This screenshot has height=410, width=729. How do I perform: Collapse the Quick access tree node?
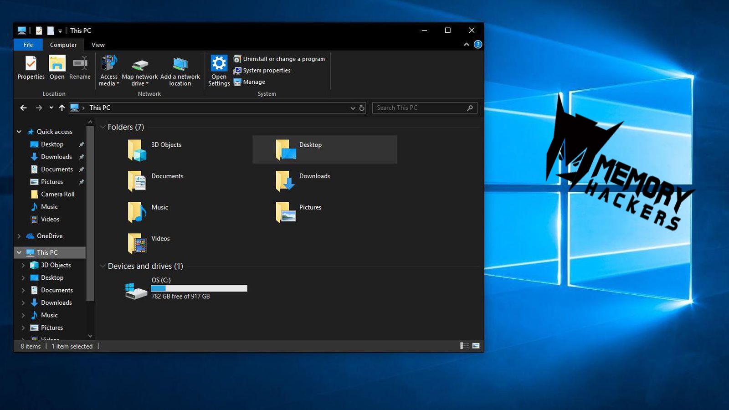[x=19, y=132]
